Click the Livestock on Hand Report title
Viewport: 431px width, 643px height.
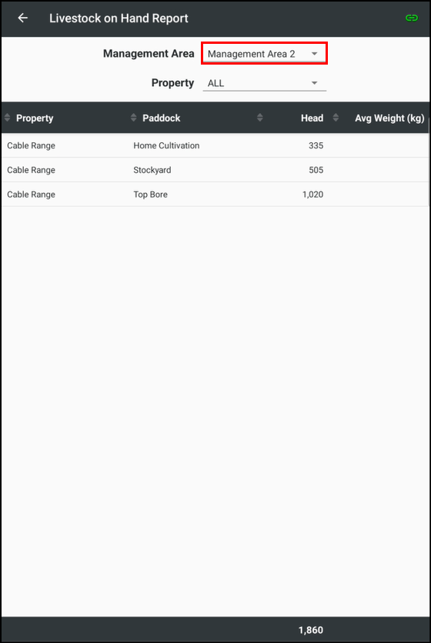point(119,18)
